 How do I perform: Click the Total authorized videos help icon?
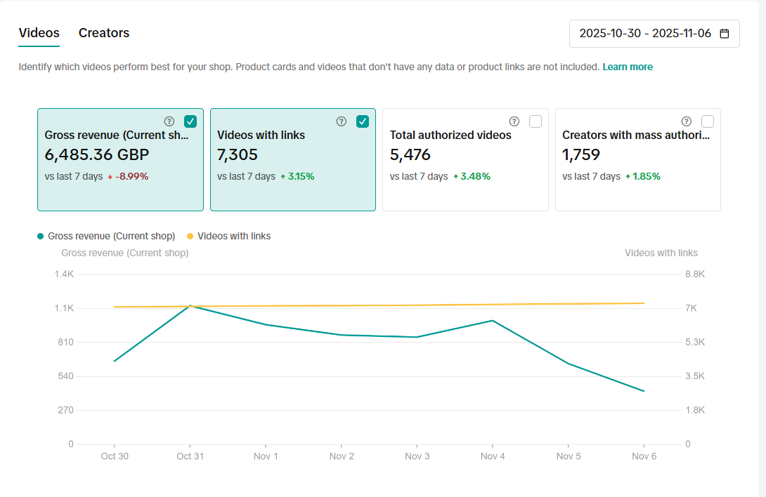tap(514, 121)
